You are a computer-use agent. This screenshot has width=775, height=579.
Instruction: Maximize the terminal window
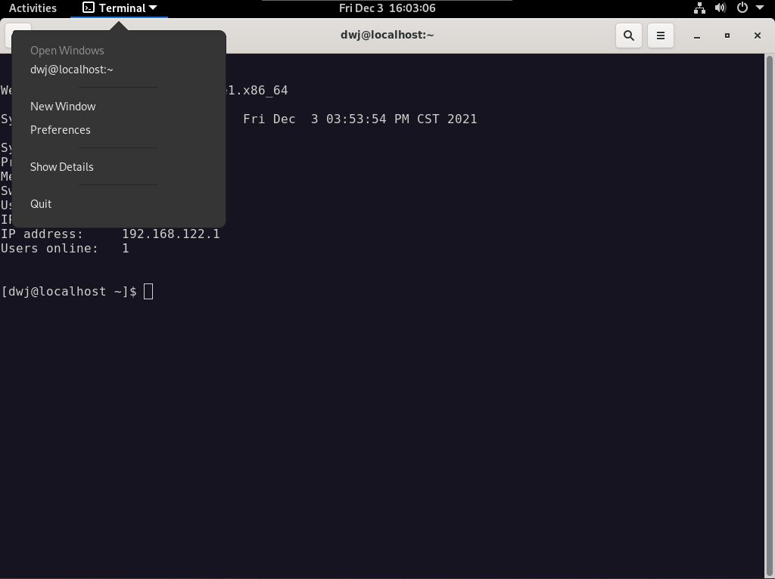point(727,36)
